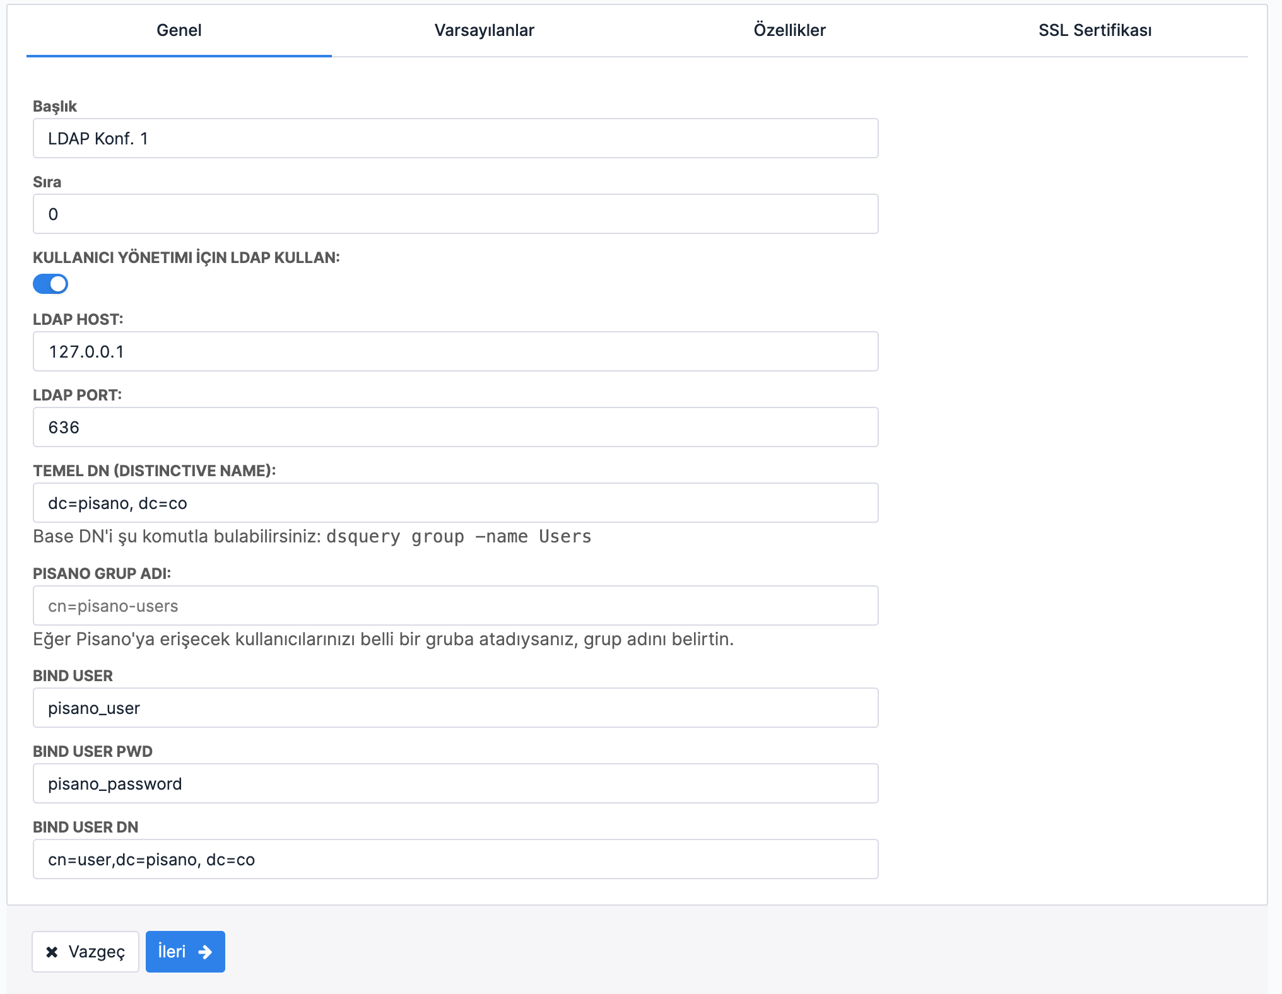Focus the Başlık input field
Viewport: 1282px width, 994px height.
point(455,138)
